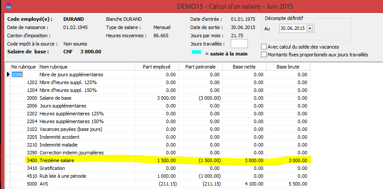Enable Avec calcul du solde des vacances
This screenshot has height=189, width=383.
pos(264,47)
